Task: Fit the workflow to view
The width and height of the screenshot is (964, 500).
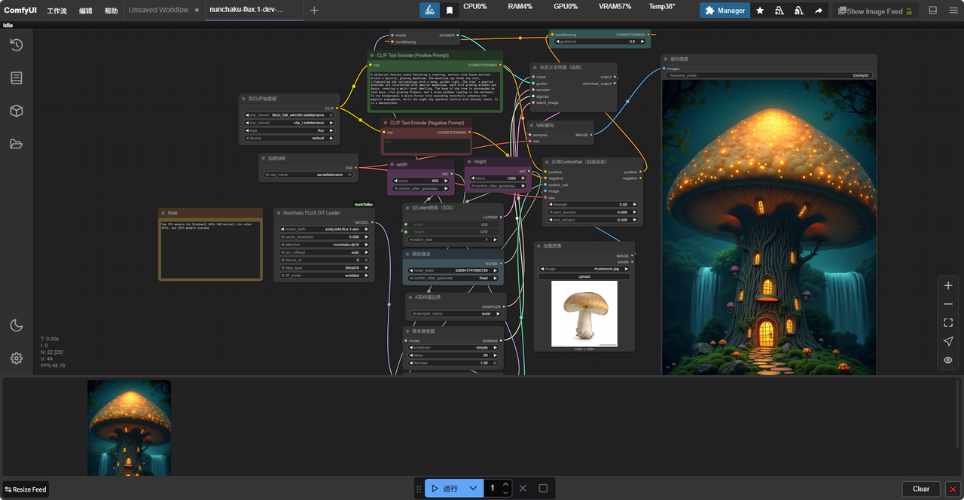Action: 948,323
